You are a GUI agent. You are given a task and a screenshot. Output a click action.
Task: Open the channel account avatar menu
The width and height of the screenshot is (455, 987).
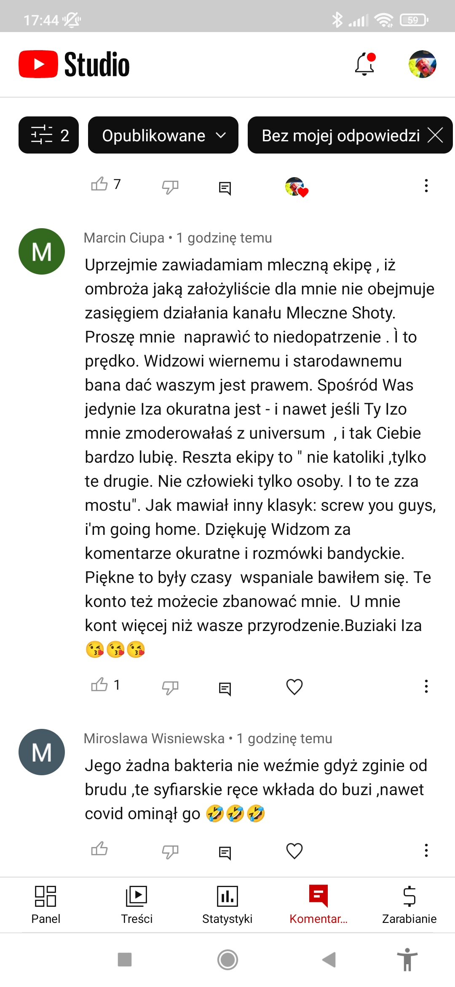(x=422, y=64)
